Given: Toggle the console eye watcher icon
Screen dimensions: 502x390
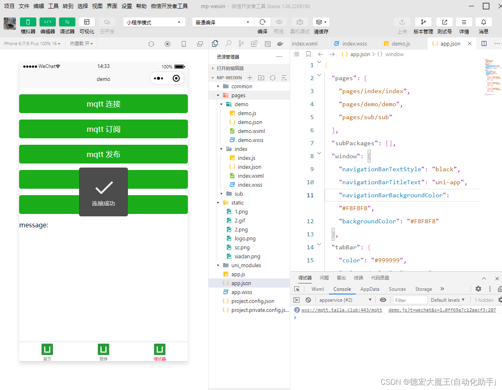Looking at the screenshot, I should pyautogui.click(x=383, y=300).
